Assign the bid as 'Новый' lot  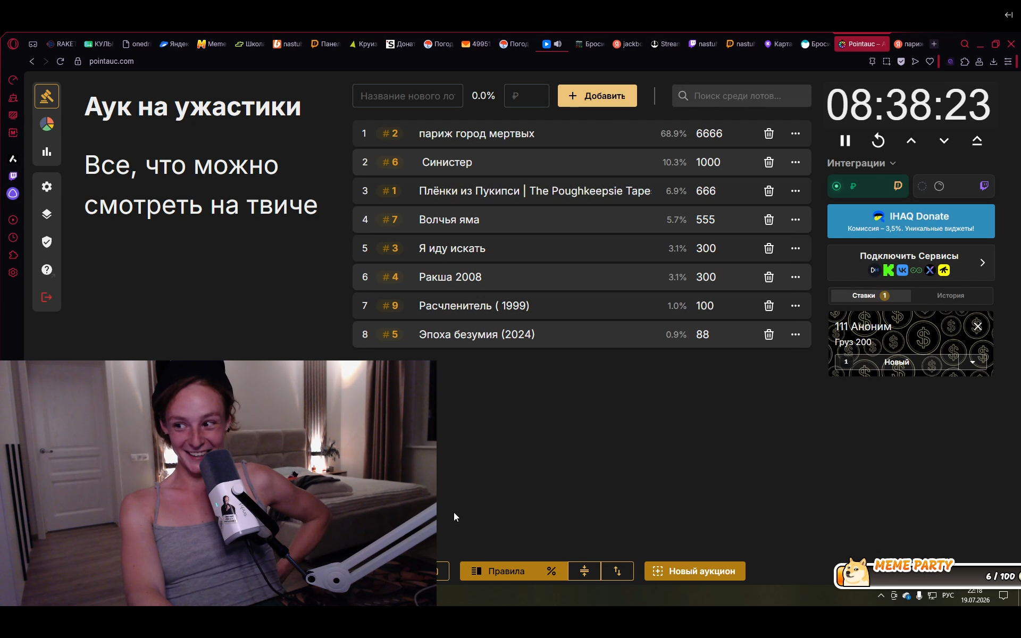[x=897, y=362]
